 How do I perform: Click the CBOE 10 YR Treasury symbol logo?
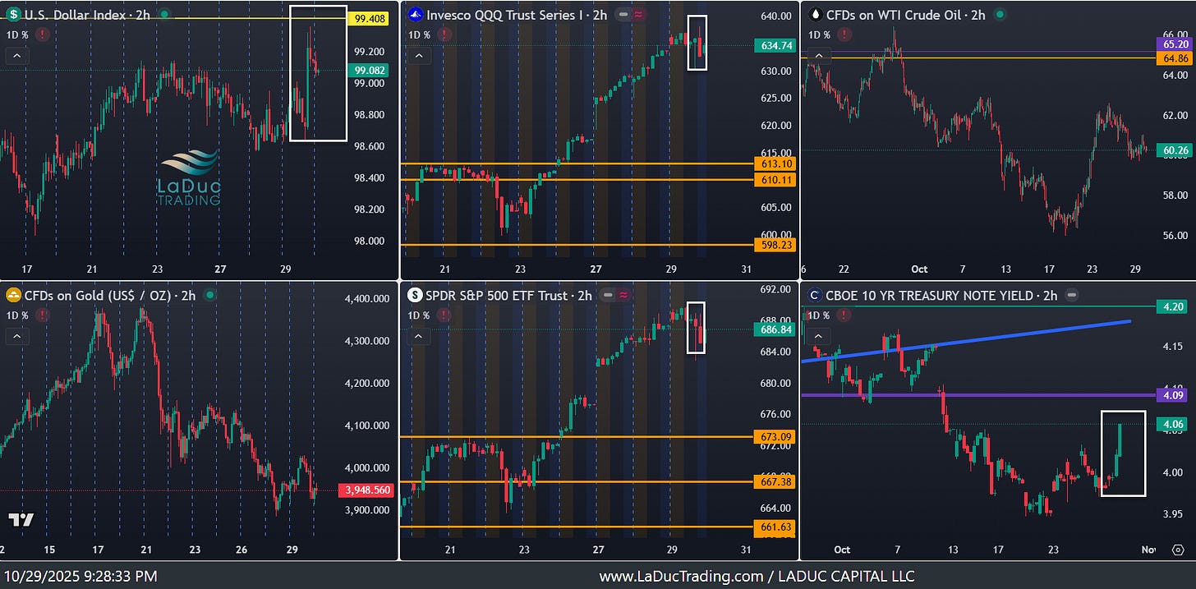click(816, 295)
